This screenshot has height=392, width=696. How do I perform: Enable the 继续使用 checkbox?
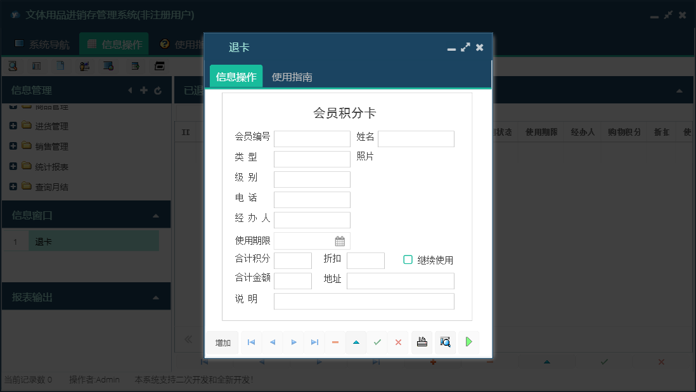click(x=408, y=259)
